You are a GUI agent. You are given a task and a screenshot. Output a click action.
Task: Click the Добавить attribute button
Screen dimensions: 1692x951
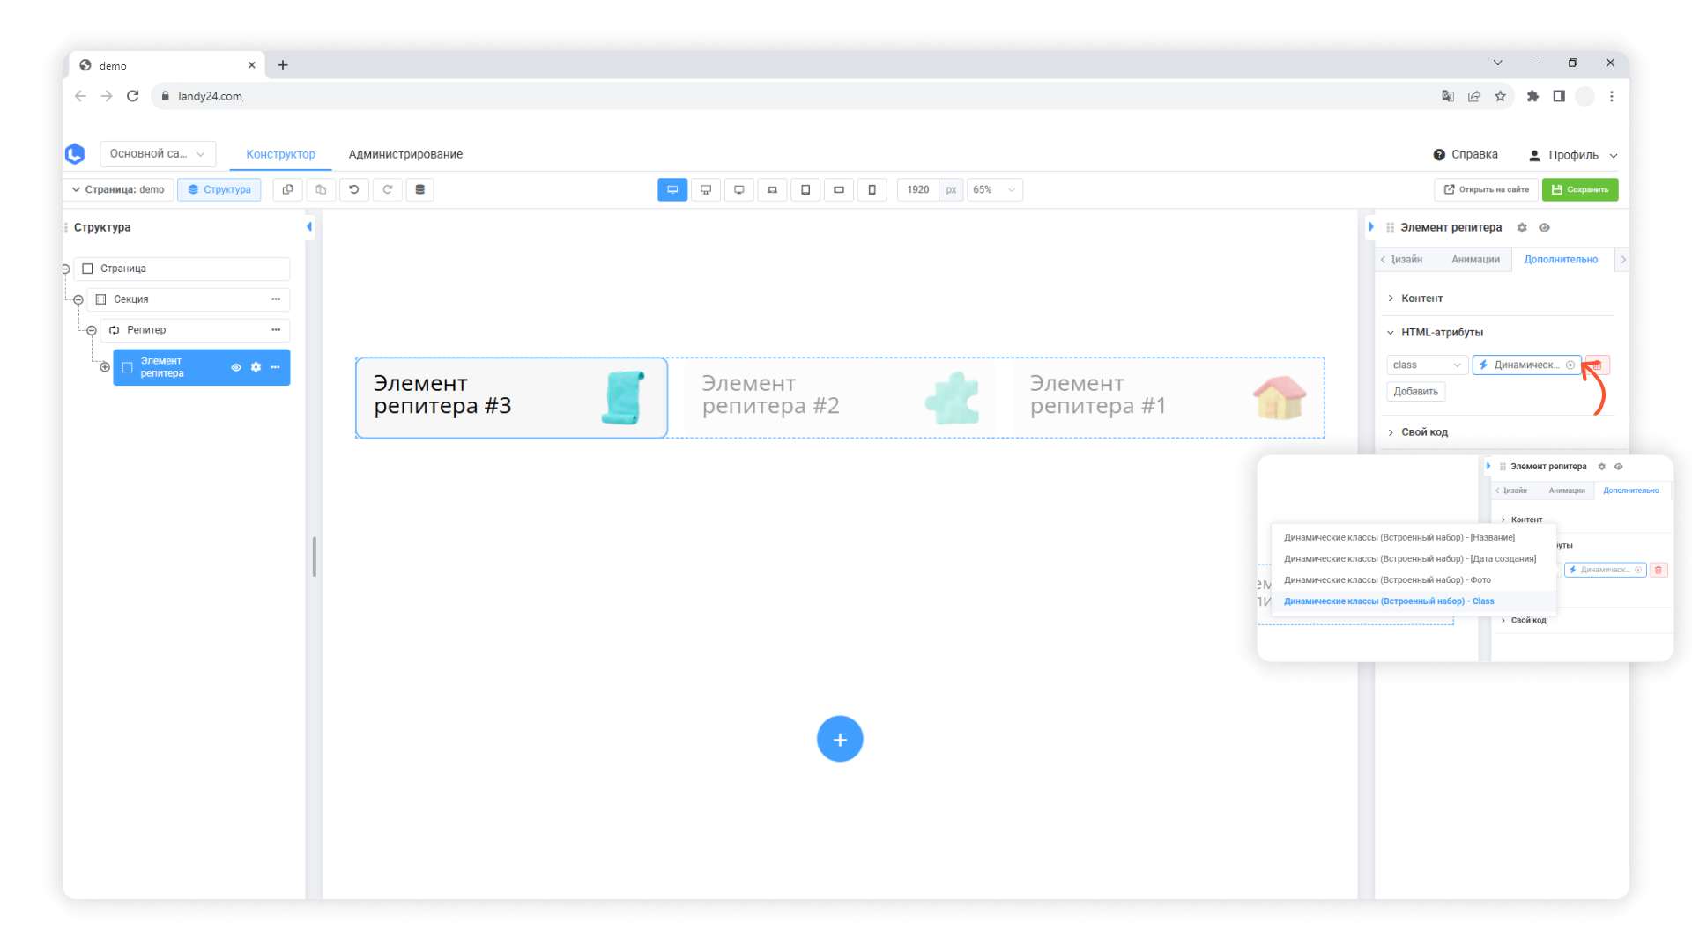[1415, 392]
